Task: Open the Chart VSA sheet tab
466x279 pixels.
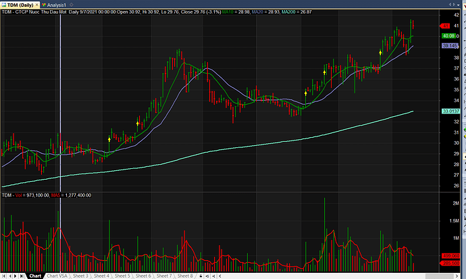Action: (x=57, y=276)
